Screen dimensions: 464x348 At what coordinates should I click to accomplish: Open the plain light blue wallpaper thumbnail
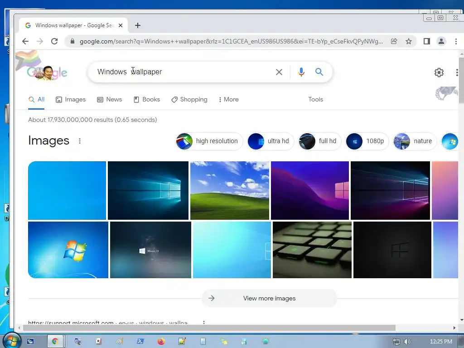(67, 191)
